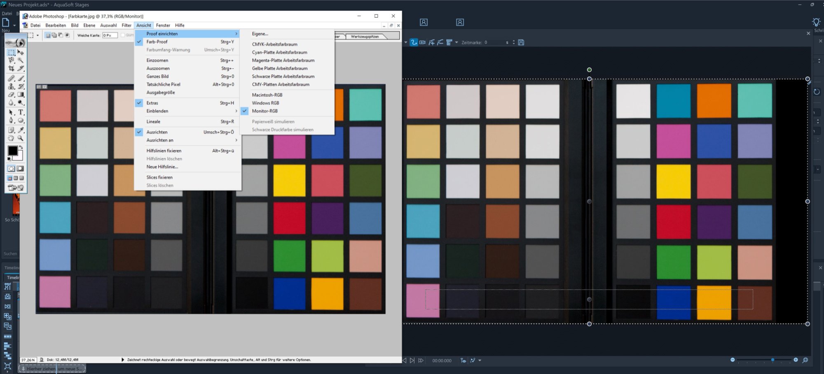
Task: Select the Crop tool in Photoshop toolbox
Action: point(11,69)
